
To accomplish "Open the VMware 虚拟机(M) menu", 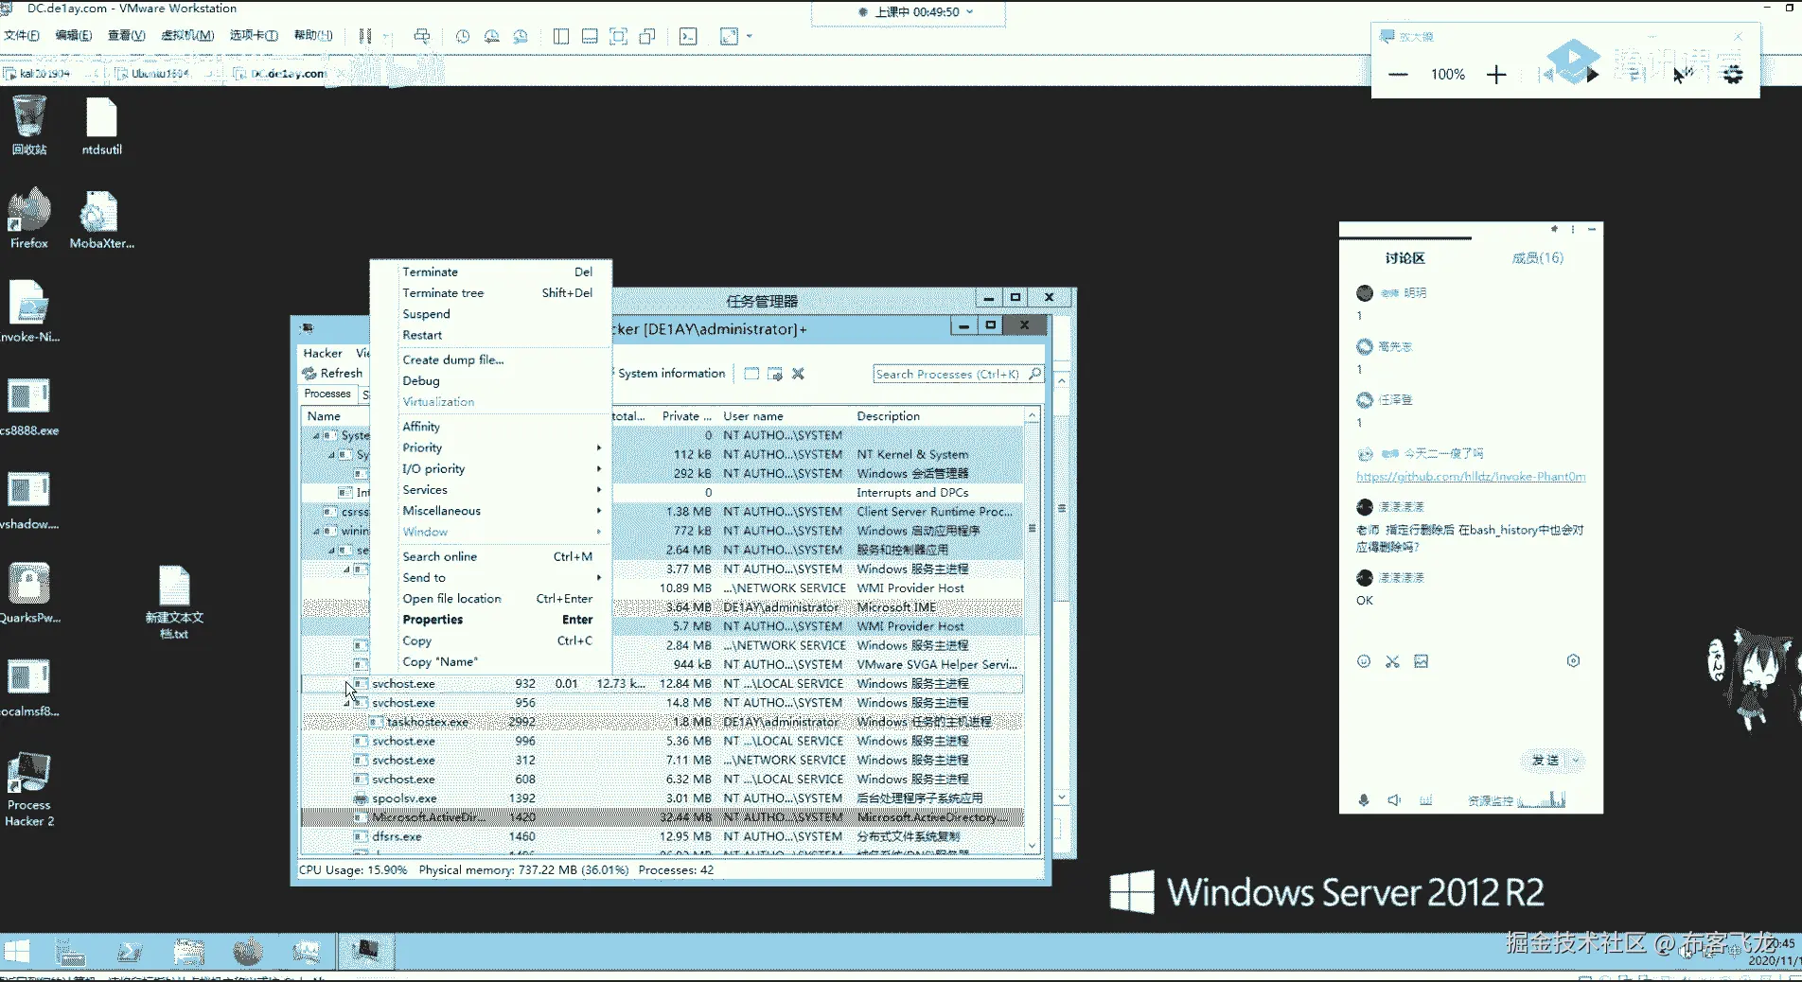I will [187, 36].
